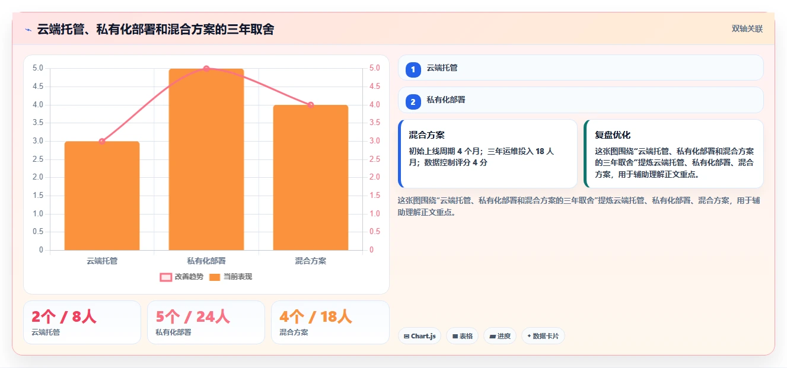Click the 混合方案 x-axis label
This screenshot has width=787, height=368.
(x=311, y=261)
